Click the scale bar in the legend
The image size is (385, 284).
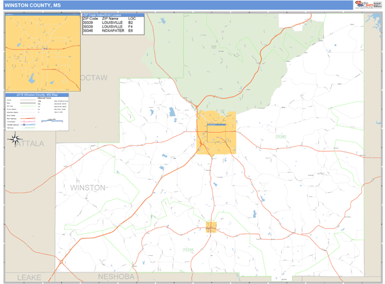(x=49, y=120)
